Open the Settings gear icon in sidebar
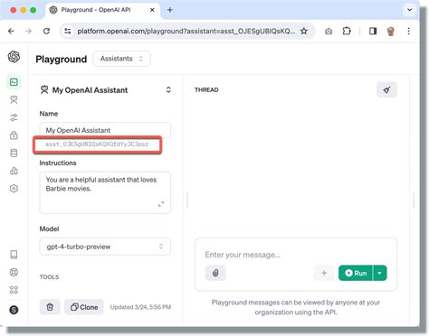The image size is (429, 336). 14,189
